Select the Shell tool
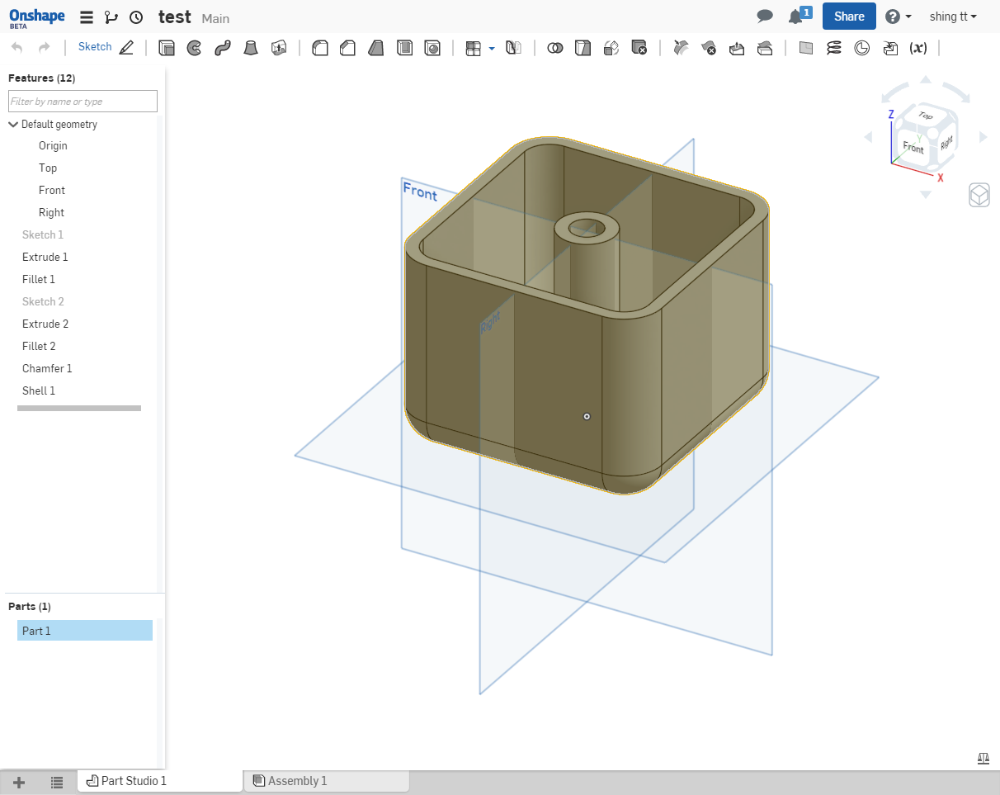This screenshot has width=1000, height=795. click(404, 48)
